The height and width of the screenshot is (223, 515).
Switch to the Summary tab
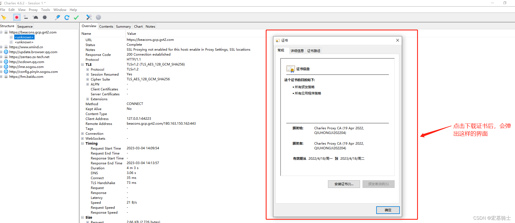(x=123, y=27)
